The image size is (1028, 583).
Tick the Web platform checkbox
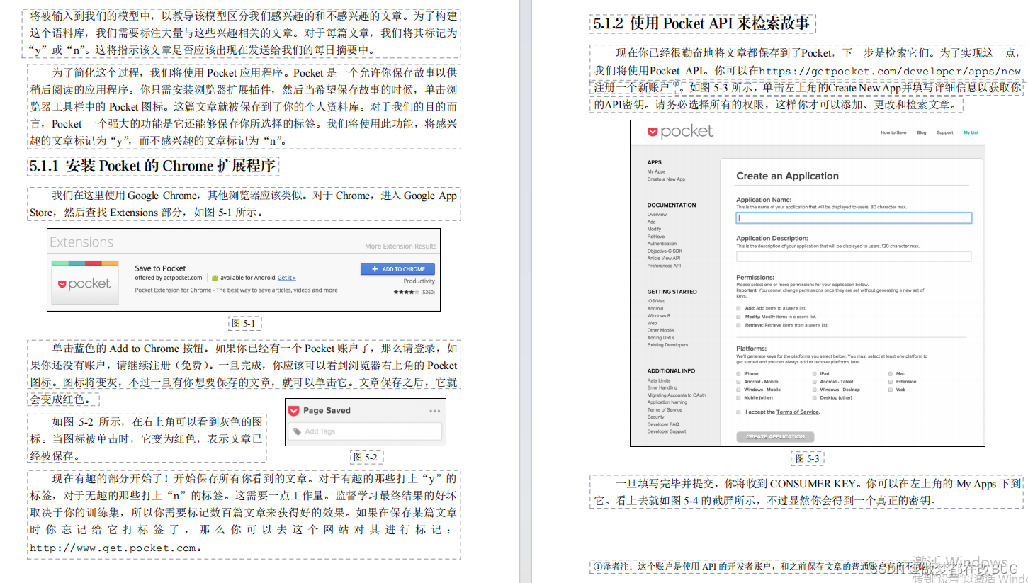tap(891, 390)
